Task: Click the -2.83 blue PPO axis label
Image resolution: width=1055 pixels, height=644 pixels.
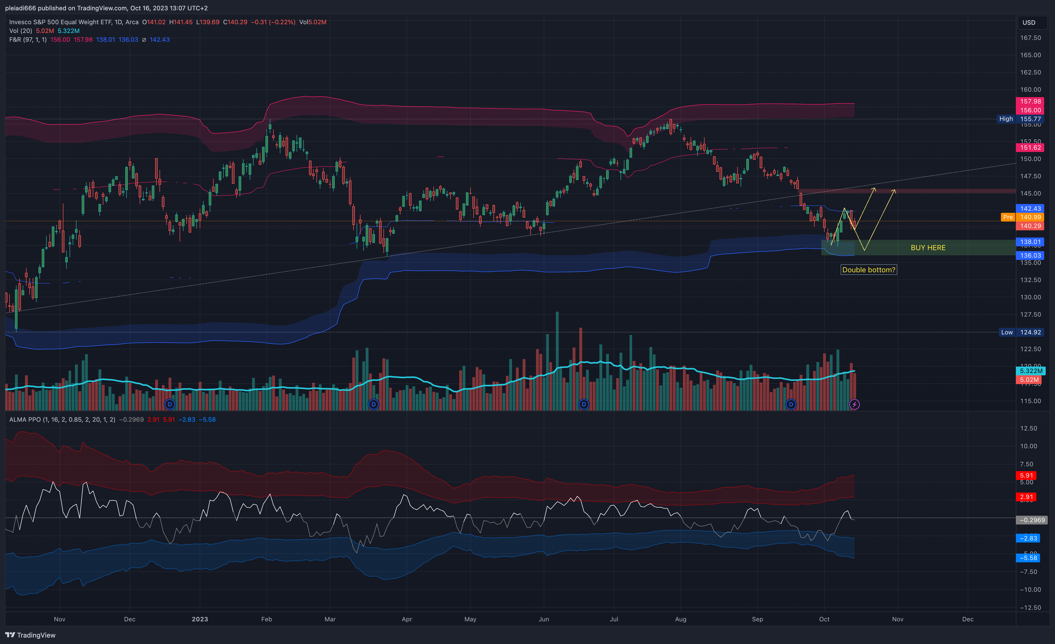Action: coord(1028,538)
